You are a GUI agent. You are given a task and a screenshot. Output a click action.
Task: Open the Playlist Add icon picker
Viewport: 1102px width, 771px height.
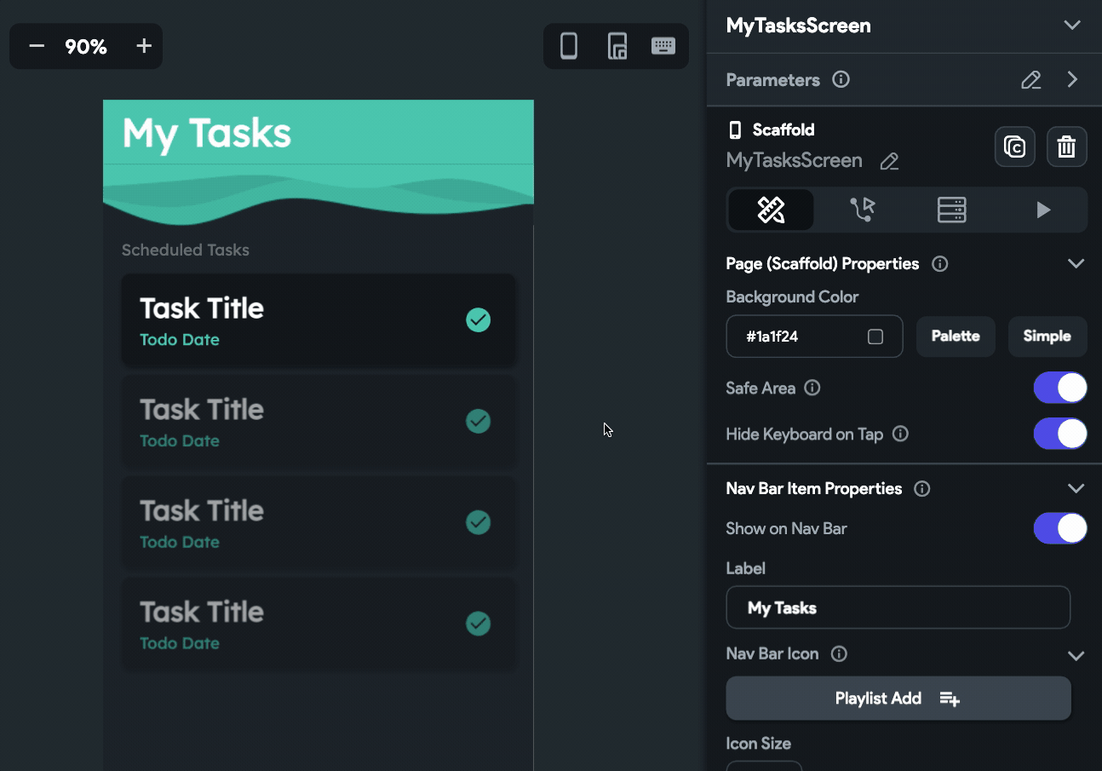pos(898,699)
